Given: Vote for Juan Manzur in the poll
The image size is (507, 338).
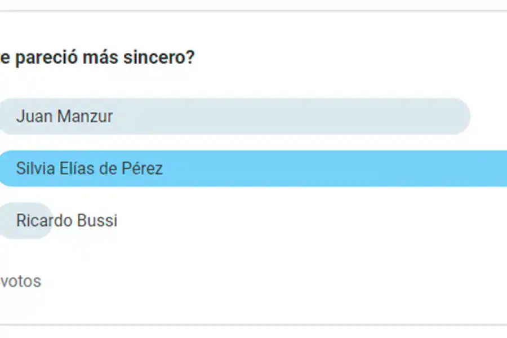Looking at the screenshot, I should [x=65, y=117].
